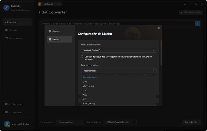Maximize the Tidable window

pyautogui.click(x=196, y=4)
